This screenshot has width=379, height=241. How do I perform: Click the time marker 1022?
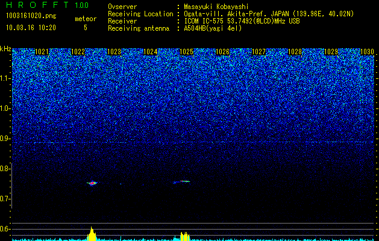pyautogui.click(x=78, y=52)
